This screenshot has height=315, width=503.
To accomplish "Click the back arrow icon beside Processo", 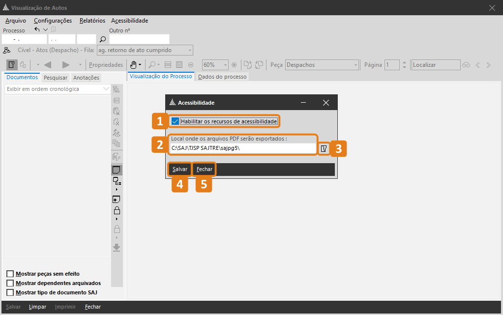I will (x=37, y=29).
